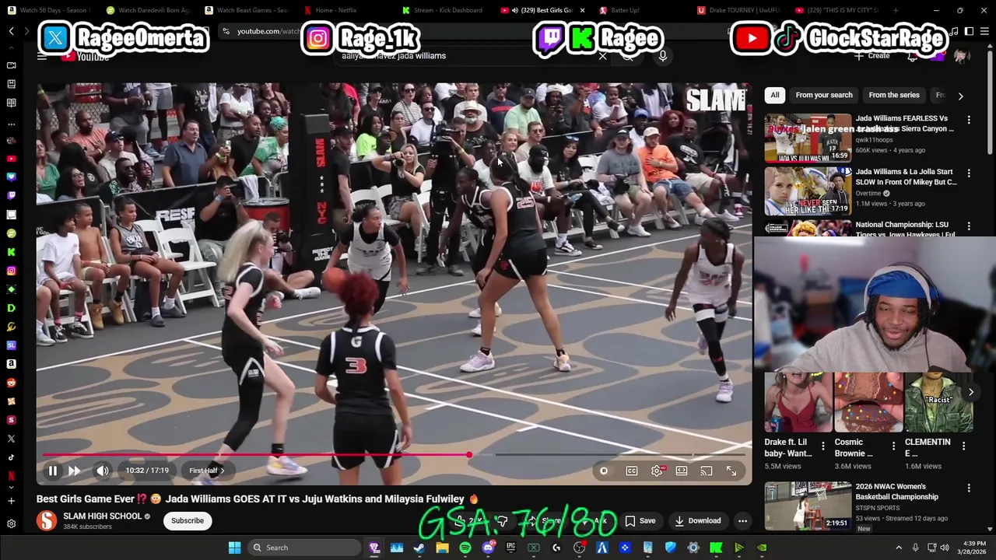Save the video to a playlist
This screenshot has width=996, height=560.
pyautogui.click(x=640, y=520)
